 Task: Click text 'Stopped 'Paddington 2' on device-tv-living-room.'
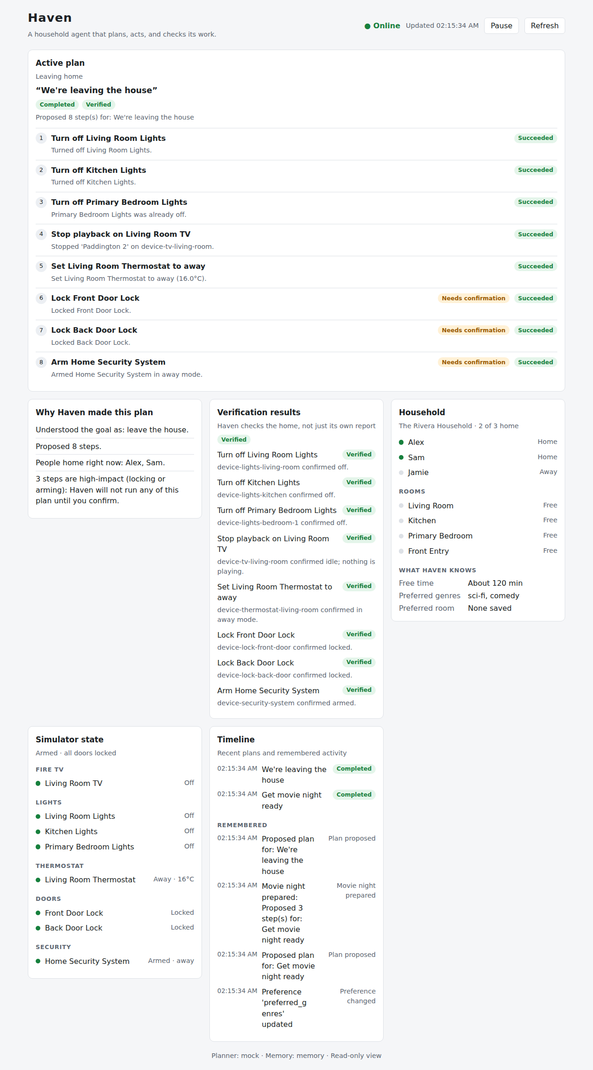(132, 247)
